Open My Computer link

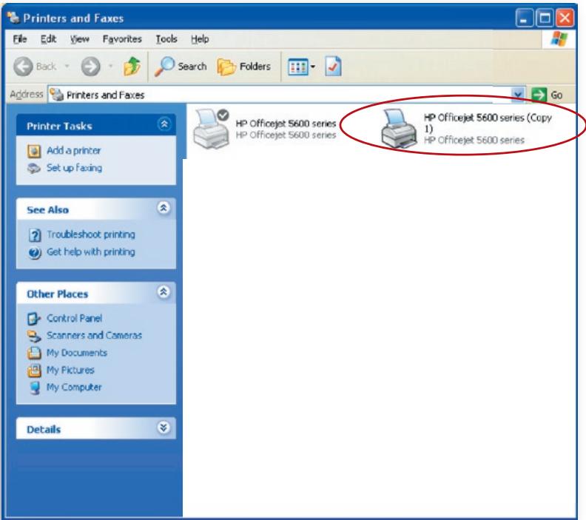(x=74, y=387)
